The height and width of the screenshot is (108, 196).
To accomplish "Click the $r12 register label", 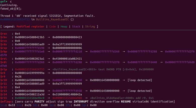I will tap(4, 87).
